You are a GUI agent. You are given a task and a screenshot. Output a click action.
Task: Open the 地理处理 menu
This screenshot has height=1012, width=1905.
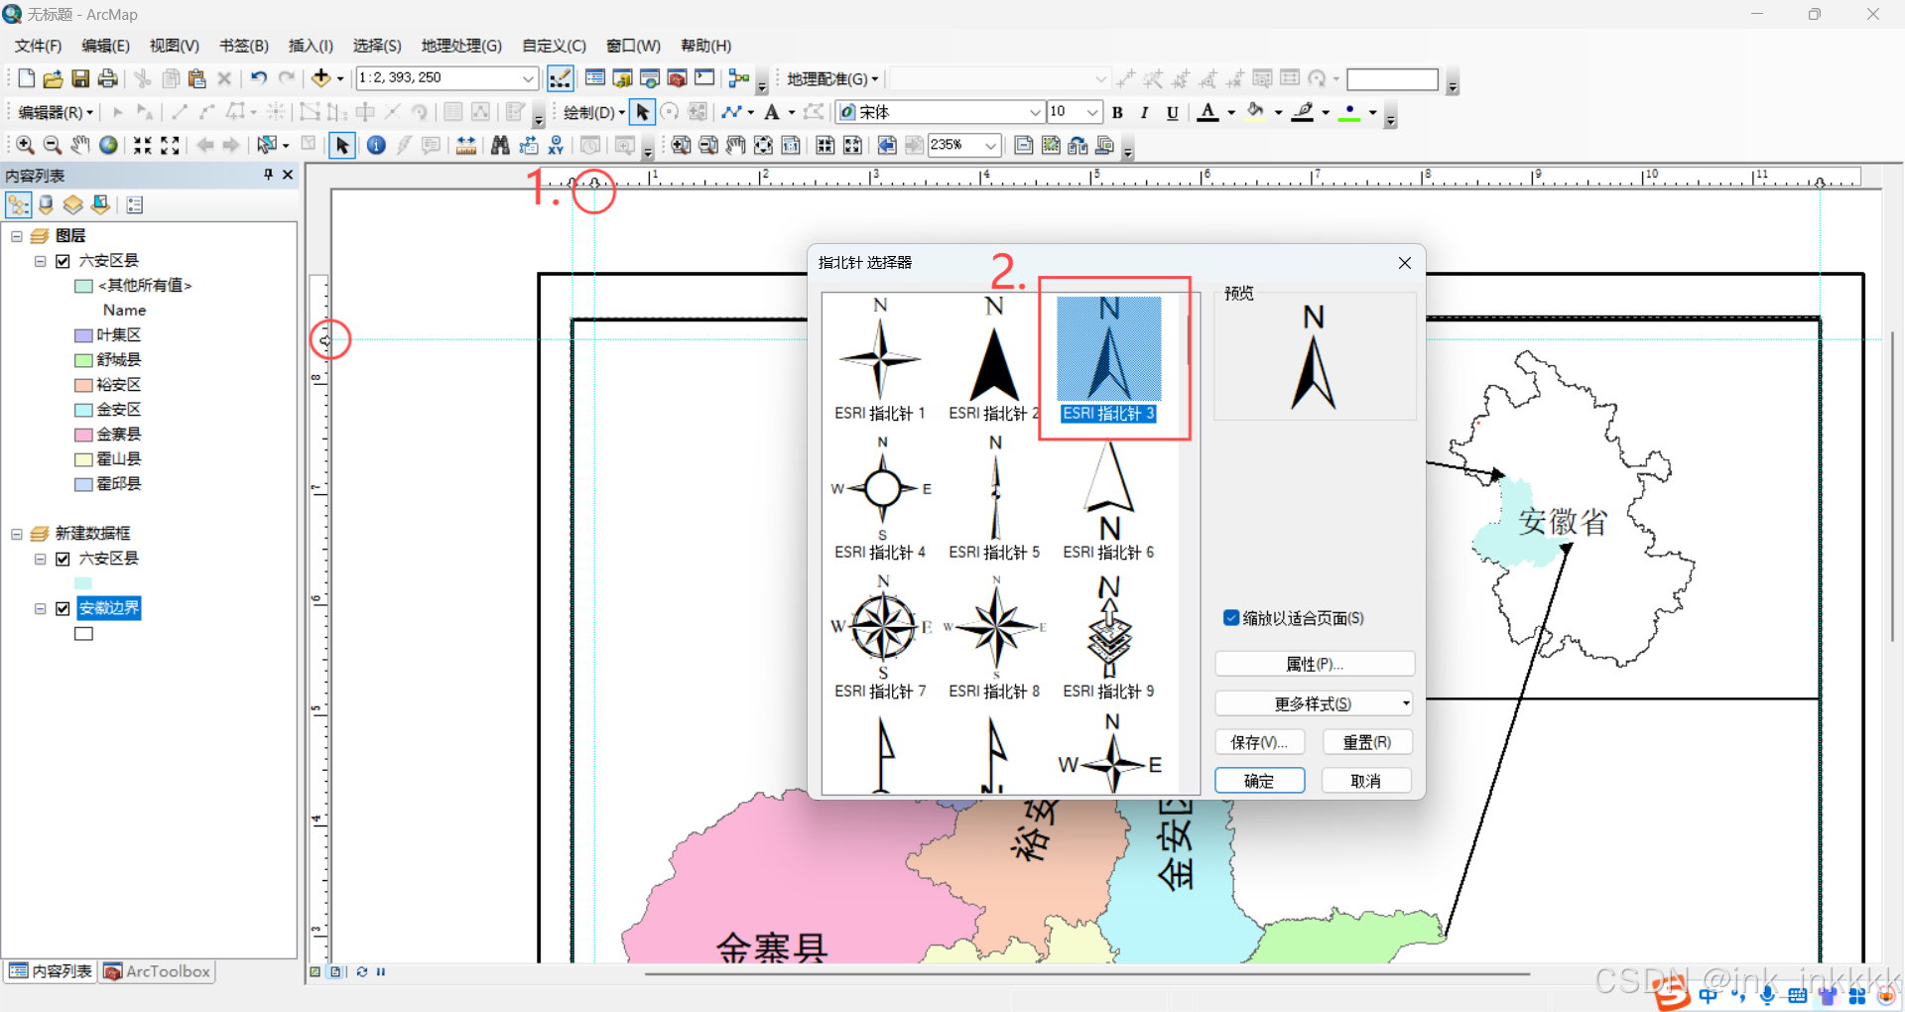pyautogui.click(x=461, y=46)
